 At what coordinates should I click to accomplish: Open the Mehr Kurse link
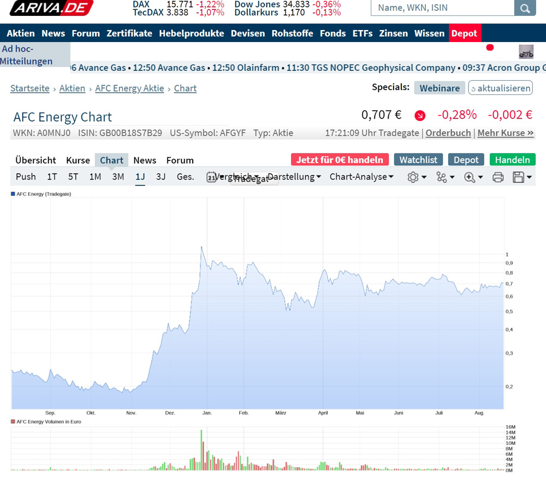[505, 133]
